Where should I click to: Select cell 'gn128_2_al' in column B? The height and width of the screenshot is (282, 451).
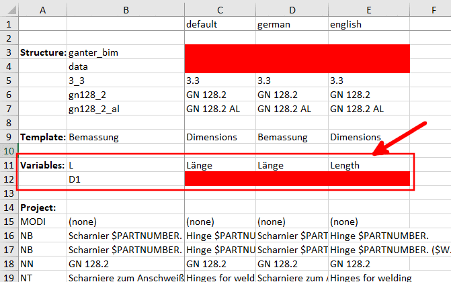point(126,109)
